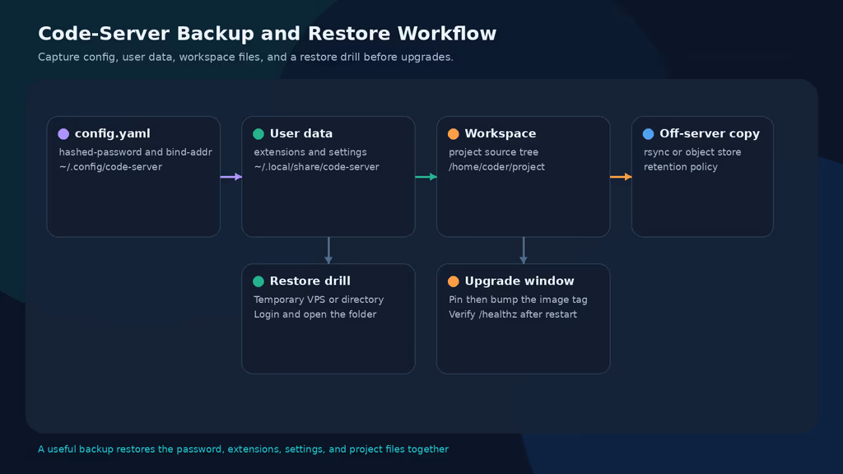
Task: Click the subtitle starting 'Capture config, user data'
Action: [245, 57]
